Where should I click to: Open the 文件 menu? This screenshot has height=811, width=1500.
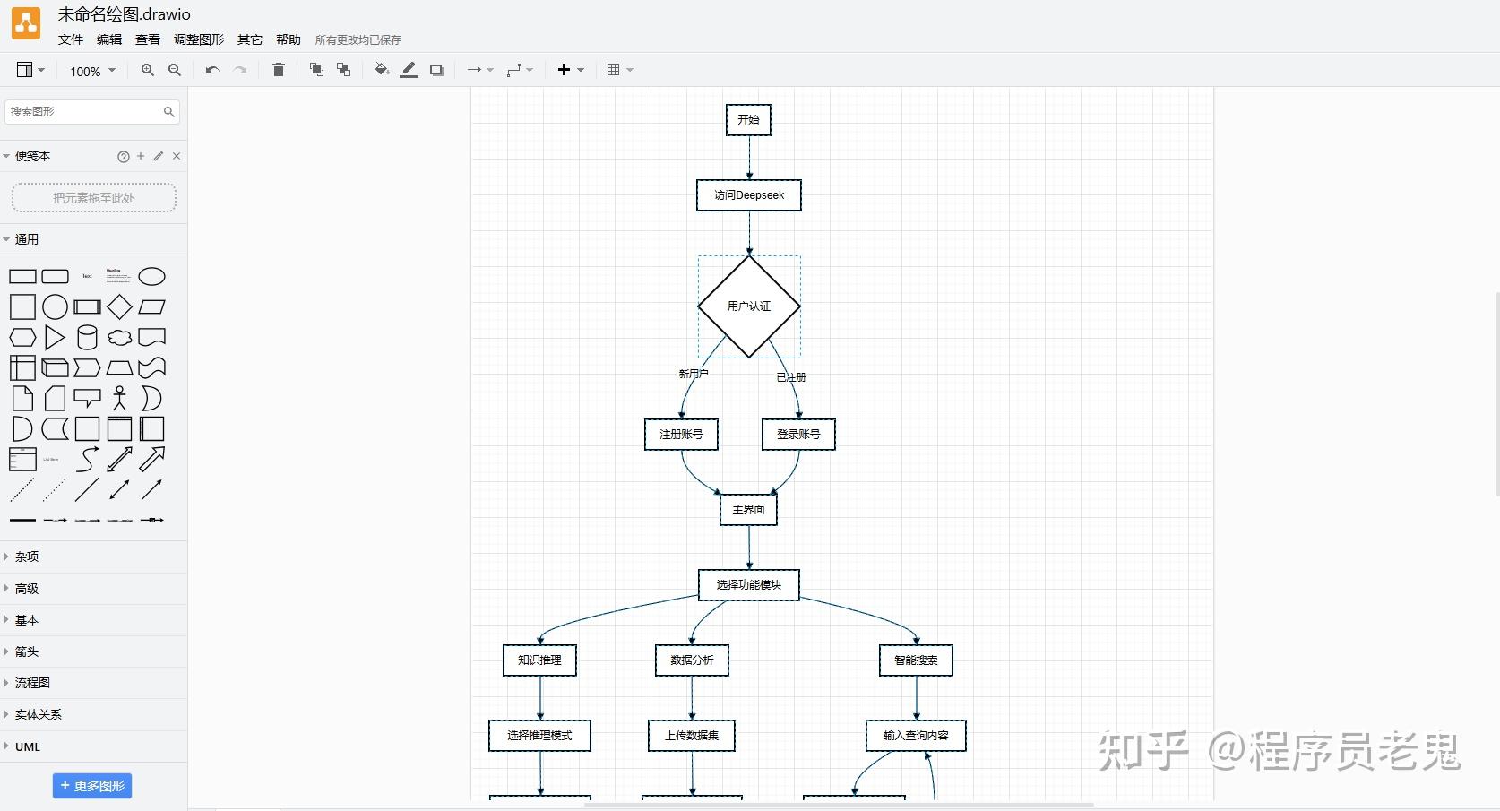click(70, 39)
